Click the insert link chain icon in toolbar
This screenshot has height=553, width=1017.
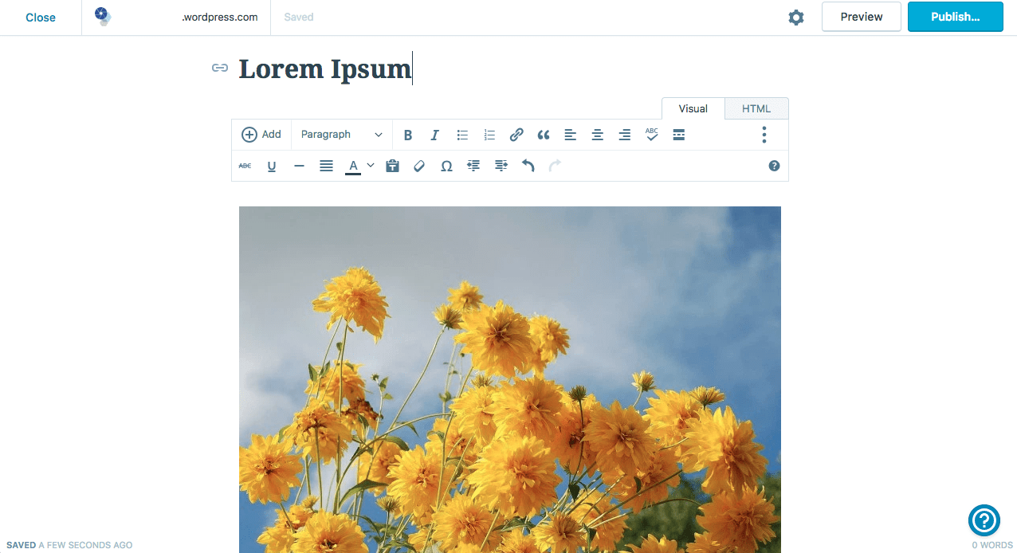[516, 135]
